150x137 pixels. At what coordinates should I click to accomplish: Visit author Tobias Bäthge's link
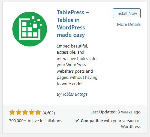pos(75,94)
